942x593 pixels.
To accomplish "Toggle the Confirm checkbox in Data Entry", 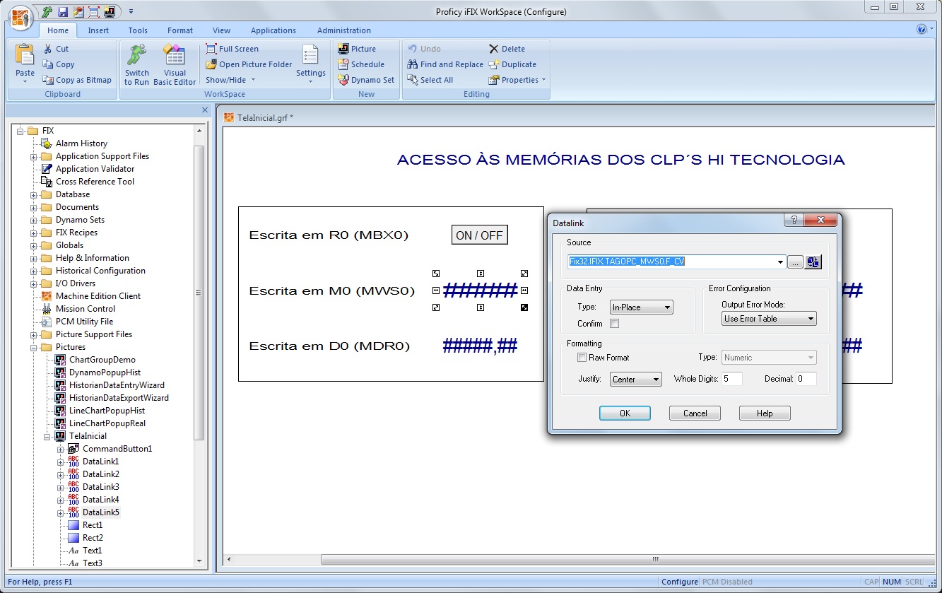I will point(614,324).
